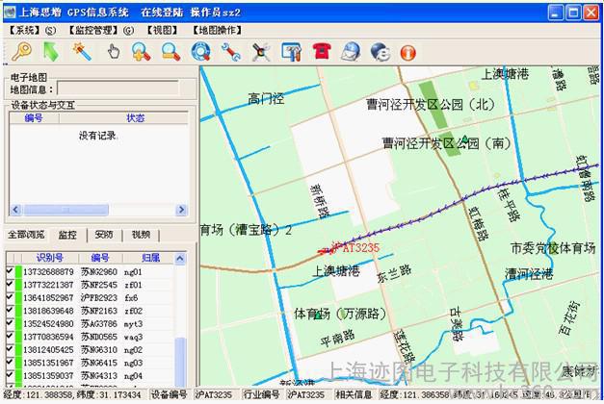
Task: Uncheck the row 13732688879
Action: tap(10, 271)
